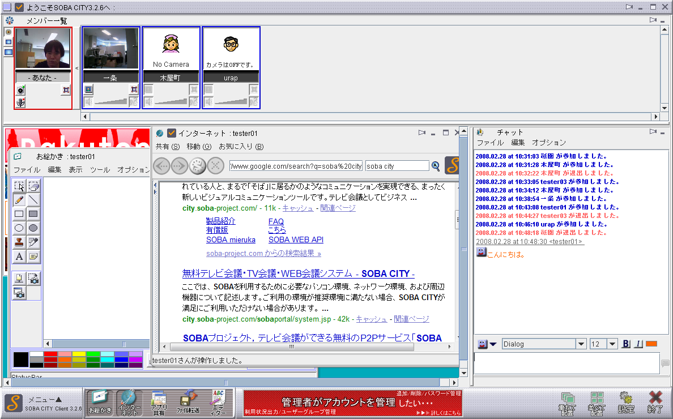Open 設定 settings gears icon
The width and height of the screenshot is (673, 419).
626,403
